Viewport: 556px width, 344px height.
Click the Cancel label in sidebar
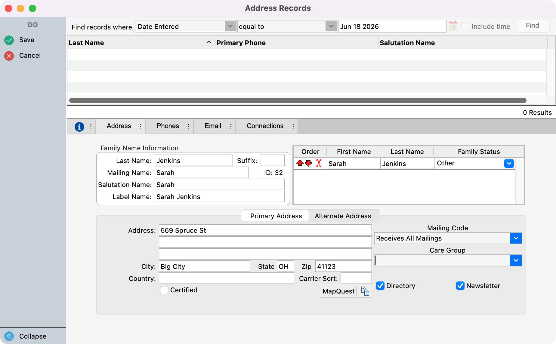(x=30, y=55)
